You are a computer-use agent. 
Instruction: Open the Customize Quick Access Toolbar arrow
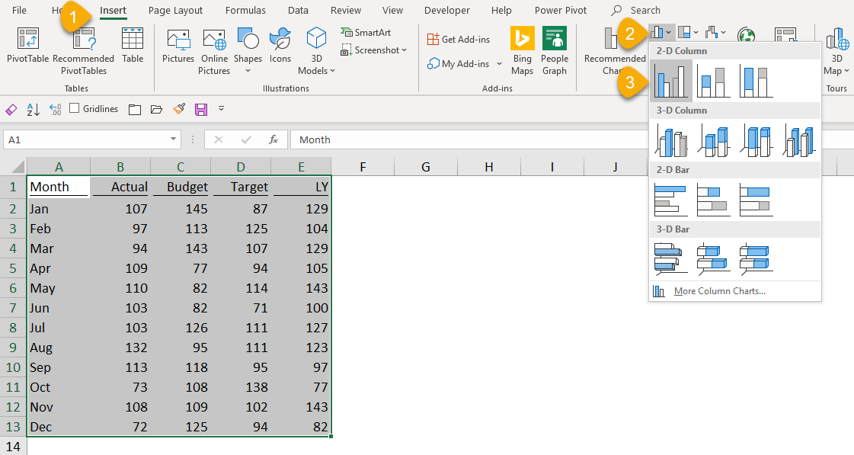[x=221, y=109]
